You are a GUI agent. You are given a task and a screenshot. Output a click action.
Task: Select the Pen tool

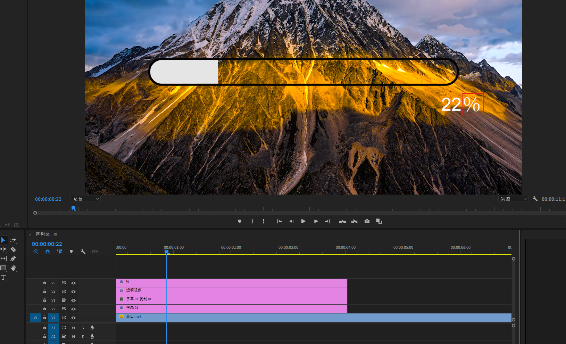click(x=13, y=259)
